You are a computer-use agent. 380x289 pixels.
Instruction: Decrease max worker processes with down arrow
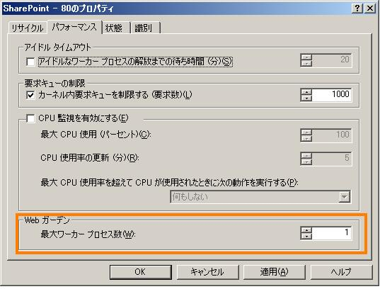(x=306, y=236)
